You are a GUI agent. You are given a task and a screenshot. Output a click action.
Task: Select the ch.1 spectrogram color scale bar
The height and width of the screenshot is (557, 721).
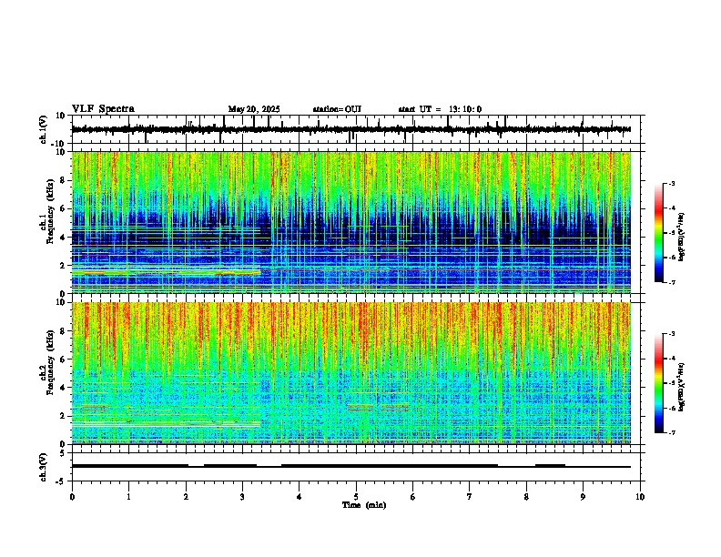(x=659, y=233)
